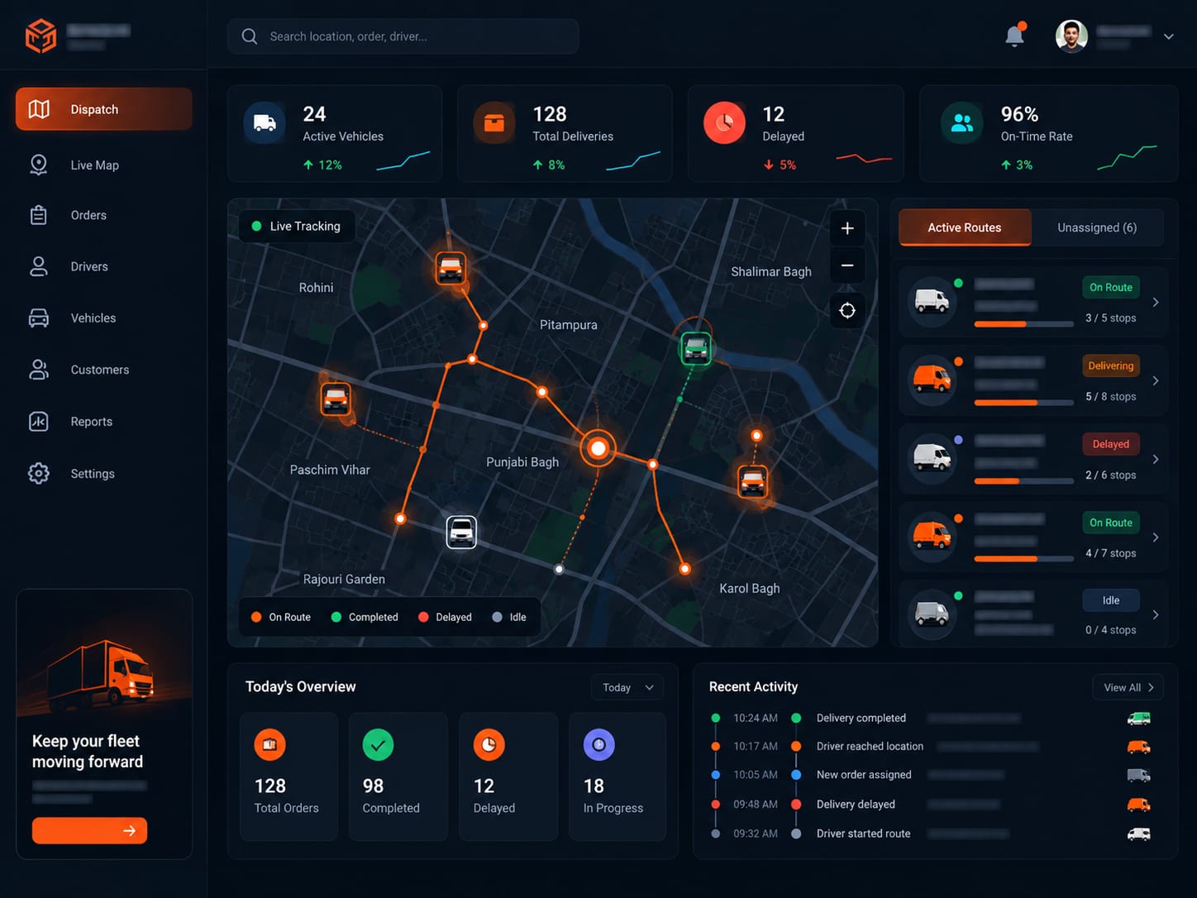The image size is (1197, 898).
Task: Click the large central hub route node
Action: coord(598,449)
